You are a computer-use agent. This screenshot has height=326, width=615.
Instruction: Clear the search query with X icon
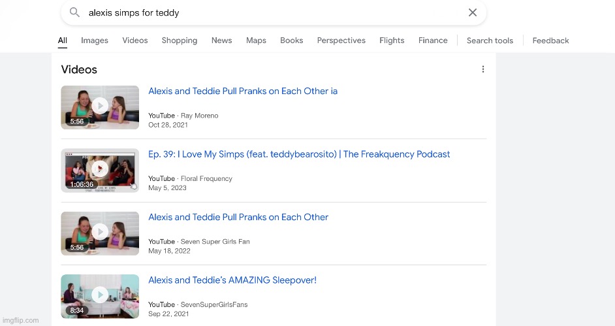pos(473,12)
